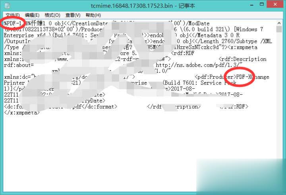Click the text '<x:xmpmeta'

pyautogui.click(x=242, y=47)
